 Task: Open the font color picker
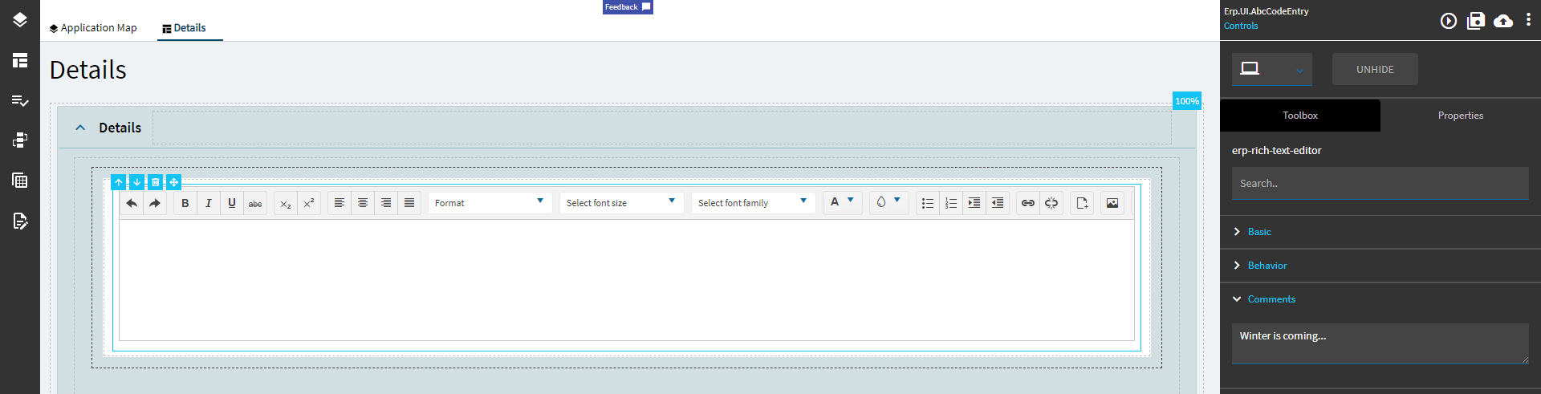tap(842, 202)
